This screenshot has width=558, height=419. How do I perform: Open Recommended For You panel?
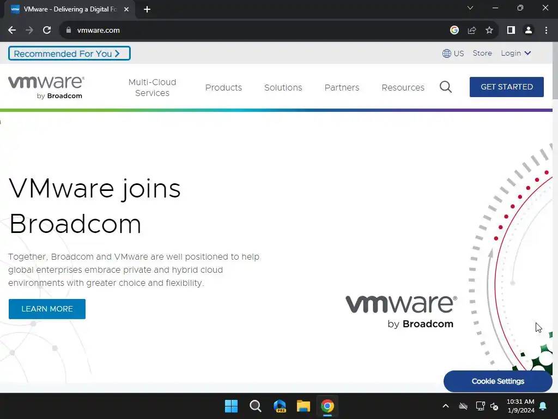tap(69, 53)
